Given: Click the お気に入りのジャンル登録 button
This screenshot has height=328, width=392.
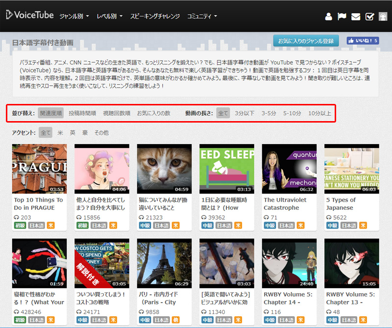Looking at the screenshot, I should pyautogui.click(x=306, y=41).
